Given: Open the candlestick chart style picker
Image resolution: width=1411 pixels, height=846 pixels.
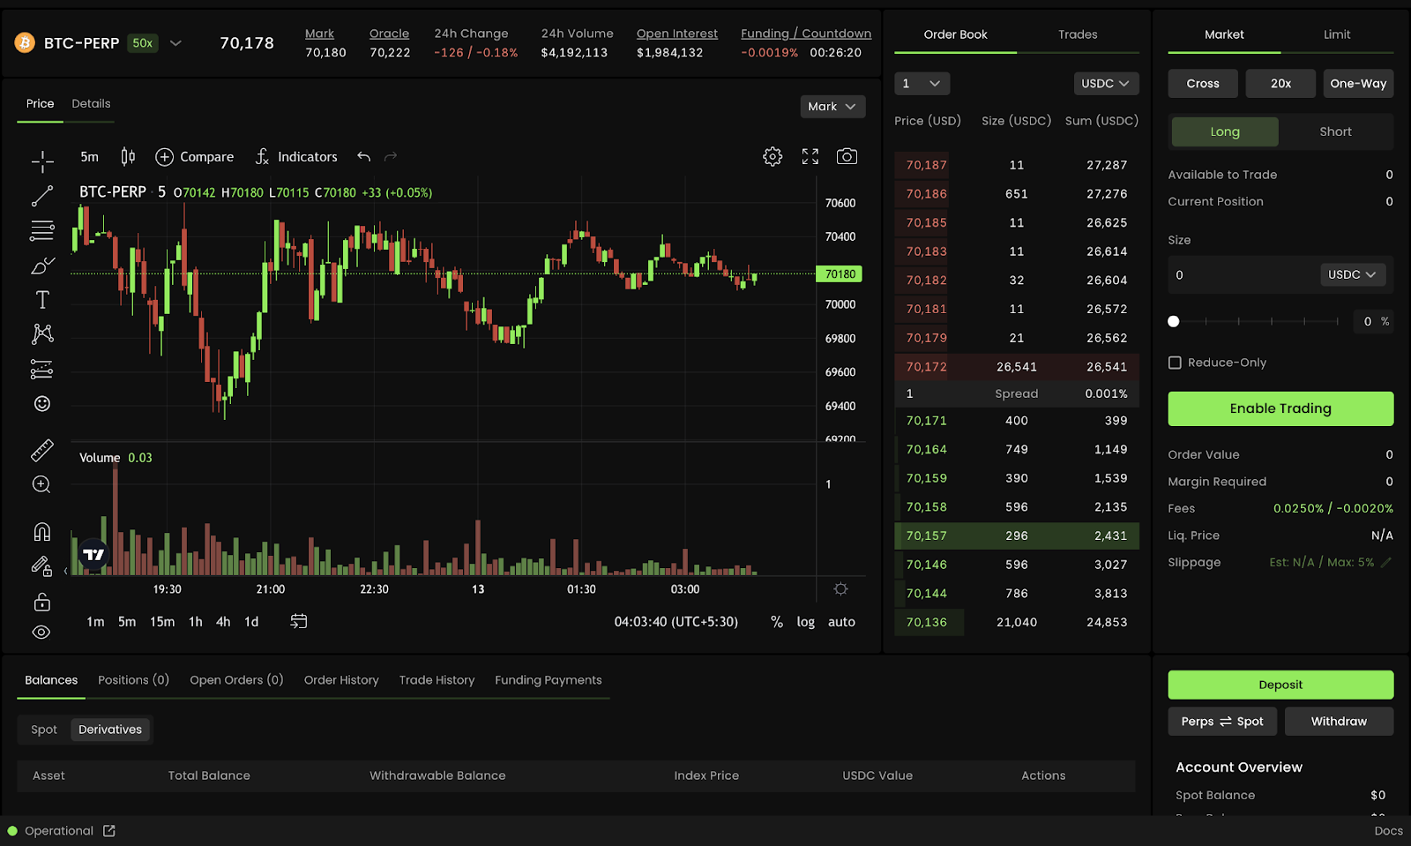Looking at the screenshot, I should click(x=128, y=156).
